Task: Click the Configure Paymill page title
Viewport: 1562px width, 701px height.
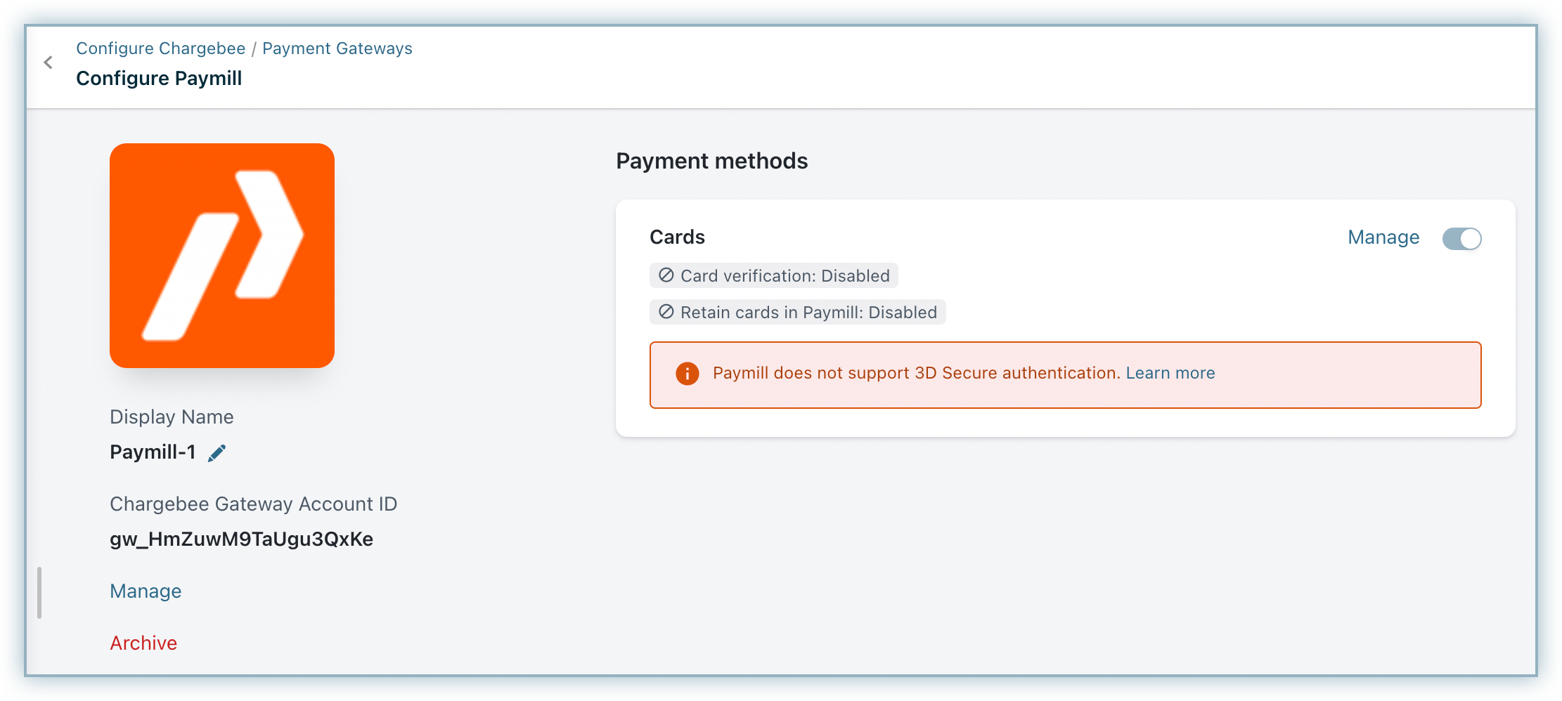Action: (x=159, y=79)
